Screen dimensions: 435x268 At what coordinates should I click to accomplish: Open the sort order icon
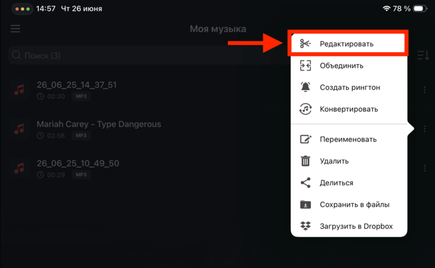[x=423, y=55]
